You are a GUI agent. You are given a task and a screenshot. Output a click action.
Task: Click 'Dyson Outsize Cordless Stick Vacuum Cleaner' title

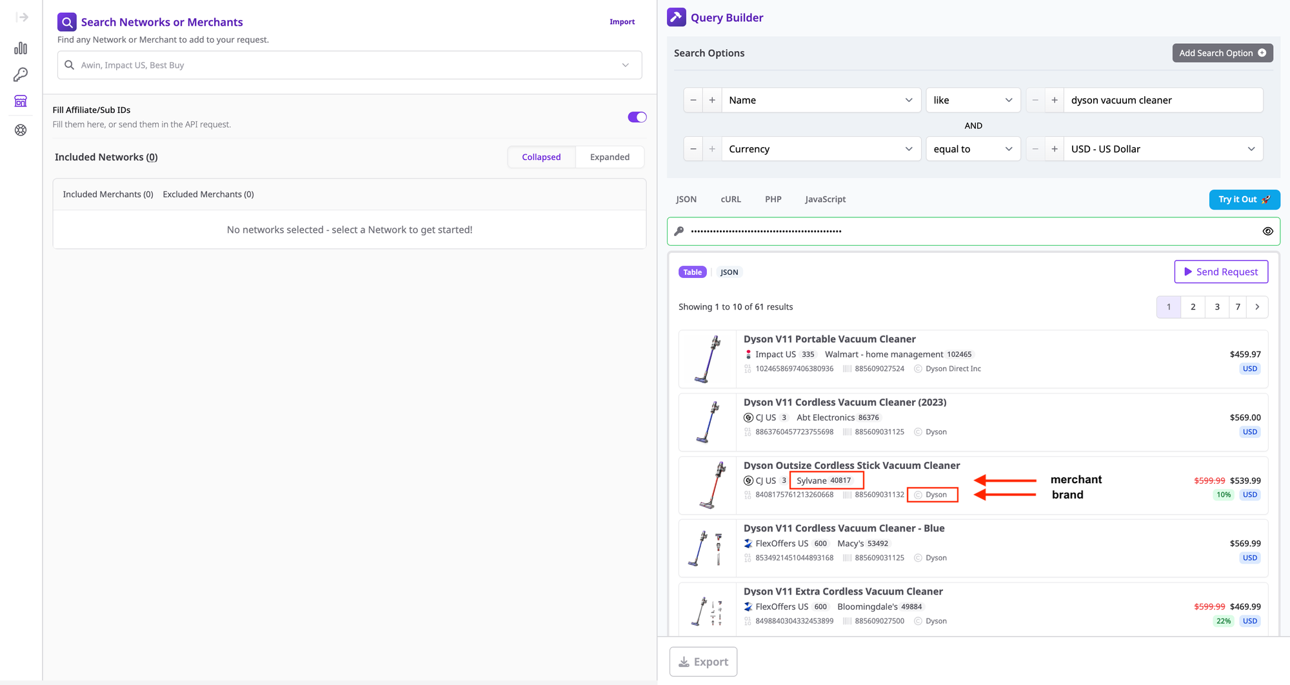tap(851, 466)
